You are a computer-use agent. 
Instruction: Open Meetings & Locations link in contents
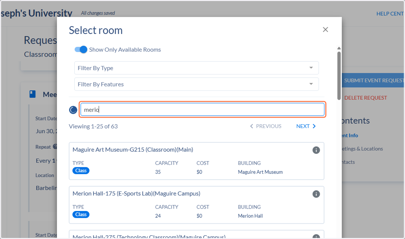[x=362, y=149]
